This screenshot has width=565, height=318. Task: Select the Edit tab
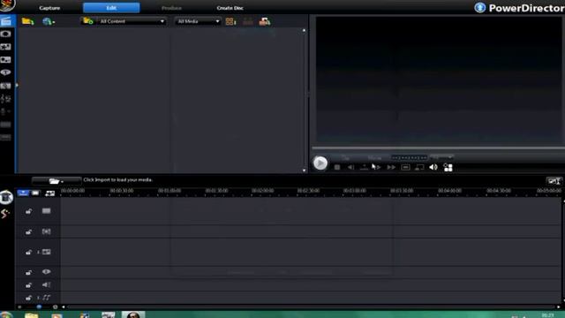click(111, 8)
